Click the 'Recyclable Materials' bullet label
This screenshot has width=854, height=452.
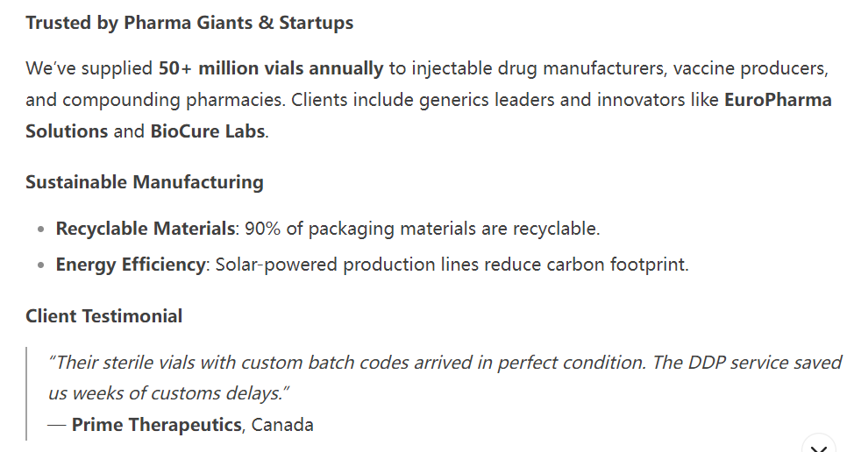pyautogui.click(x=146, y=229)
